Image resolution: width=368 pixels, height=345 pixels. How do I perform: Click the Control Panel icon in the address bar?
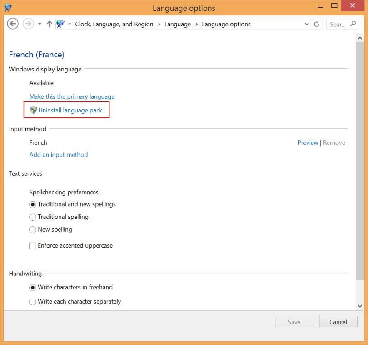[x=60, y=24]
